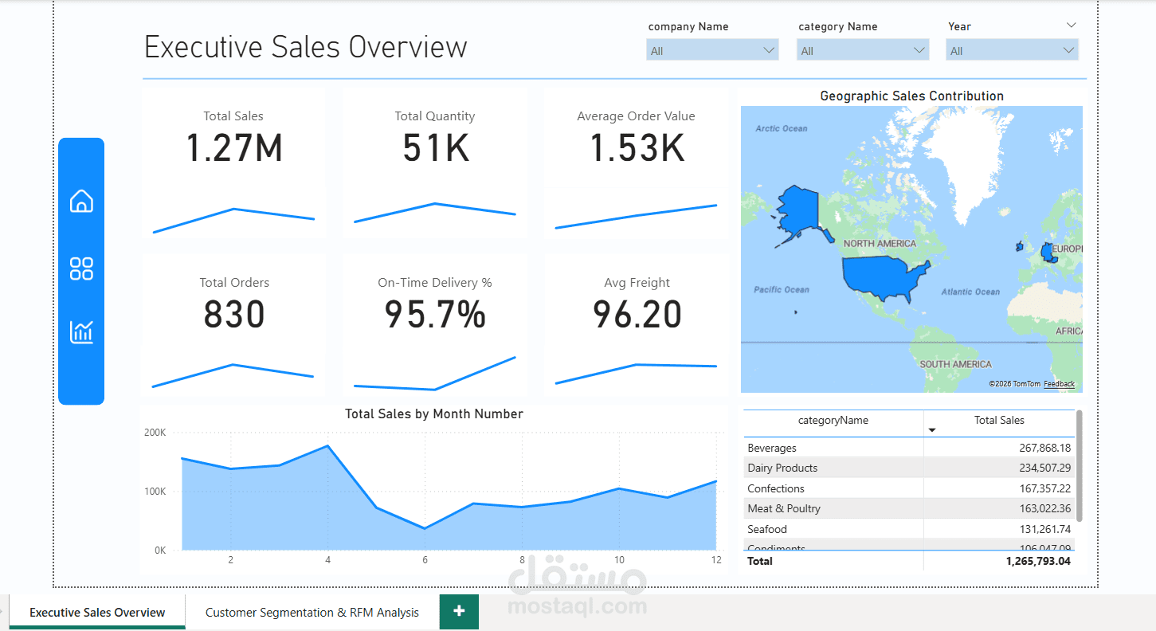Open the chart analytics icon in sidebar
The image size is (1156, 631).
click(x=81, y=331)
